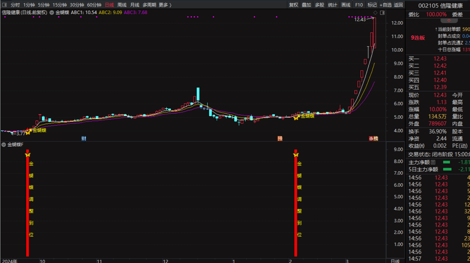The image size is (470, 263).
Task: Click the 涨榜 marker icon
Action: point(373,138)
